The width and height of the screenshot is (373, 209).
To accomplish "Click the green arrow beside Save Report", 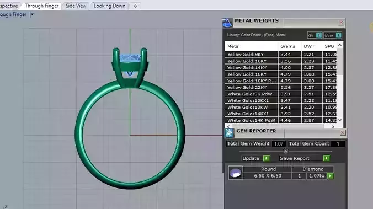I will (327, 158).
